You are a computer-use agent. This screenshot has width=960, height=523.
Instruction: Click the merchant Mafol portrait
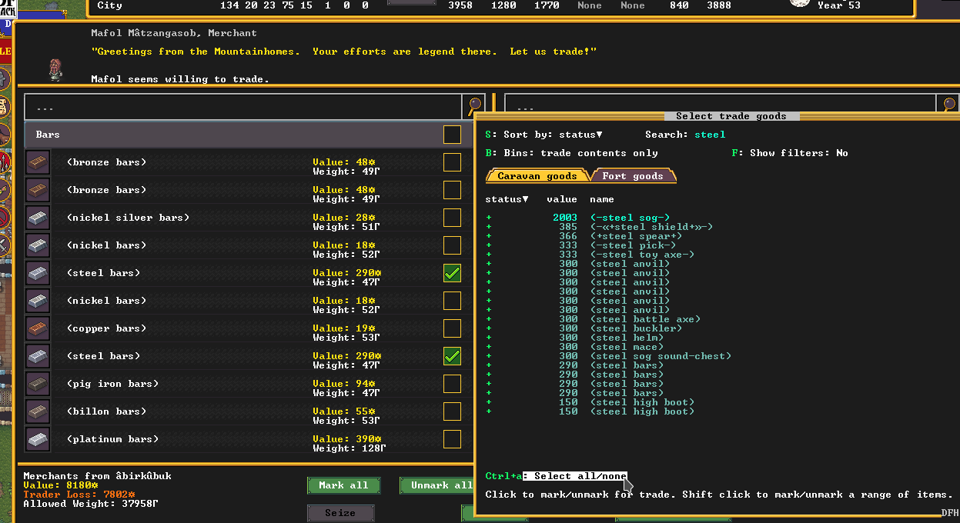click(x=55, y=69)
